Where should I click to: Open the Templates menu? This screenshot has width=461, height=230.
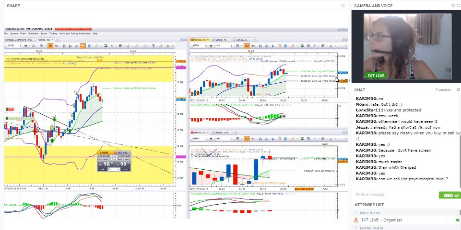click(33, 33)
